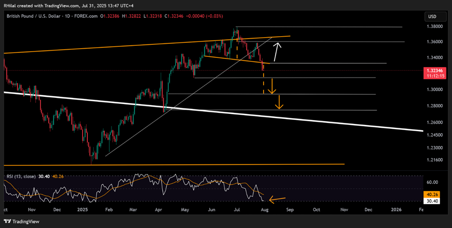This screenshot has width=452, height=228.
Task: Click the Aug label on time axis
Action: (x=264, y=210)
